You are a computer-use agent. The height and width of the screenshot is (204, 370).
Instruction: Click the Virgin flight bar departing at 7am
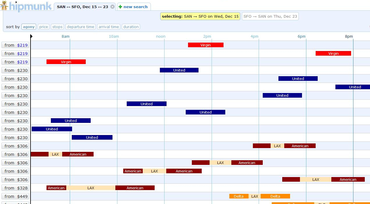pos(66,62)
